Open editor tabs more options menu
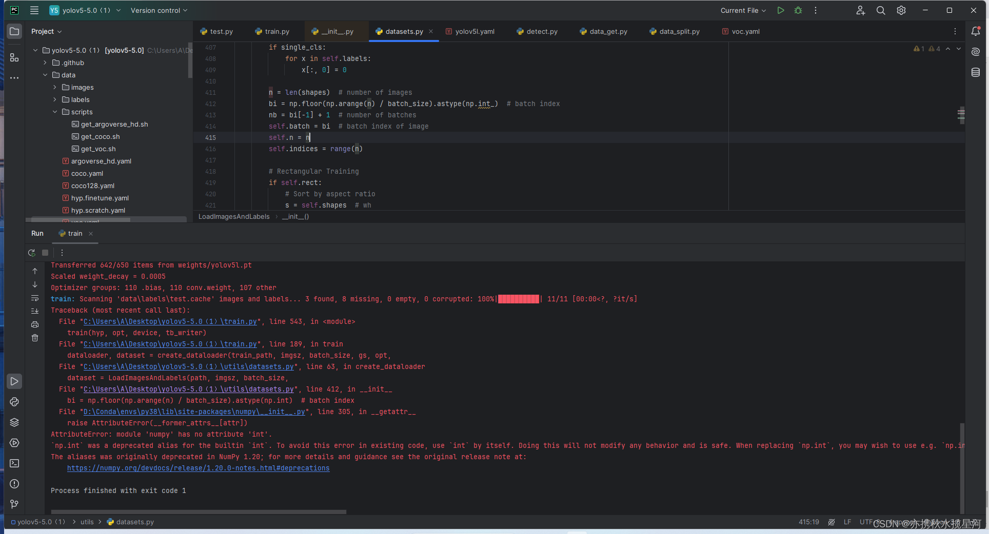Image resolution: width=990 pixels, height=534 pixels. point(955,31)
